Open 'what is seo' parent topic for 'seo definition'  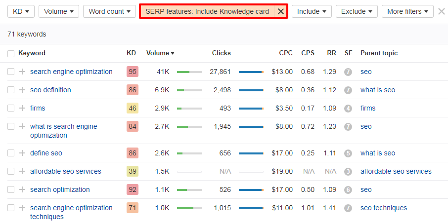pyautogui.click(x=378, y=90)
